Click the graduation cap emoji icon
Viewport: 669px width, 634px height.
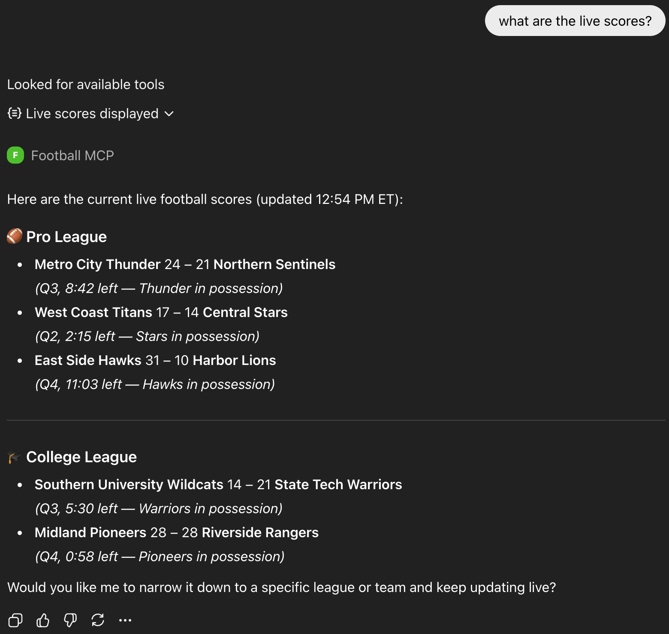coord(14,457)
